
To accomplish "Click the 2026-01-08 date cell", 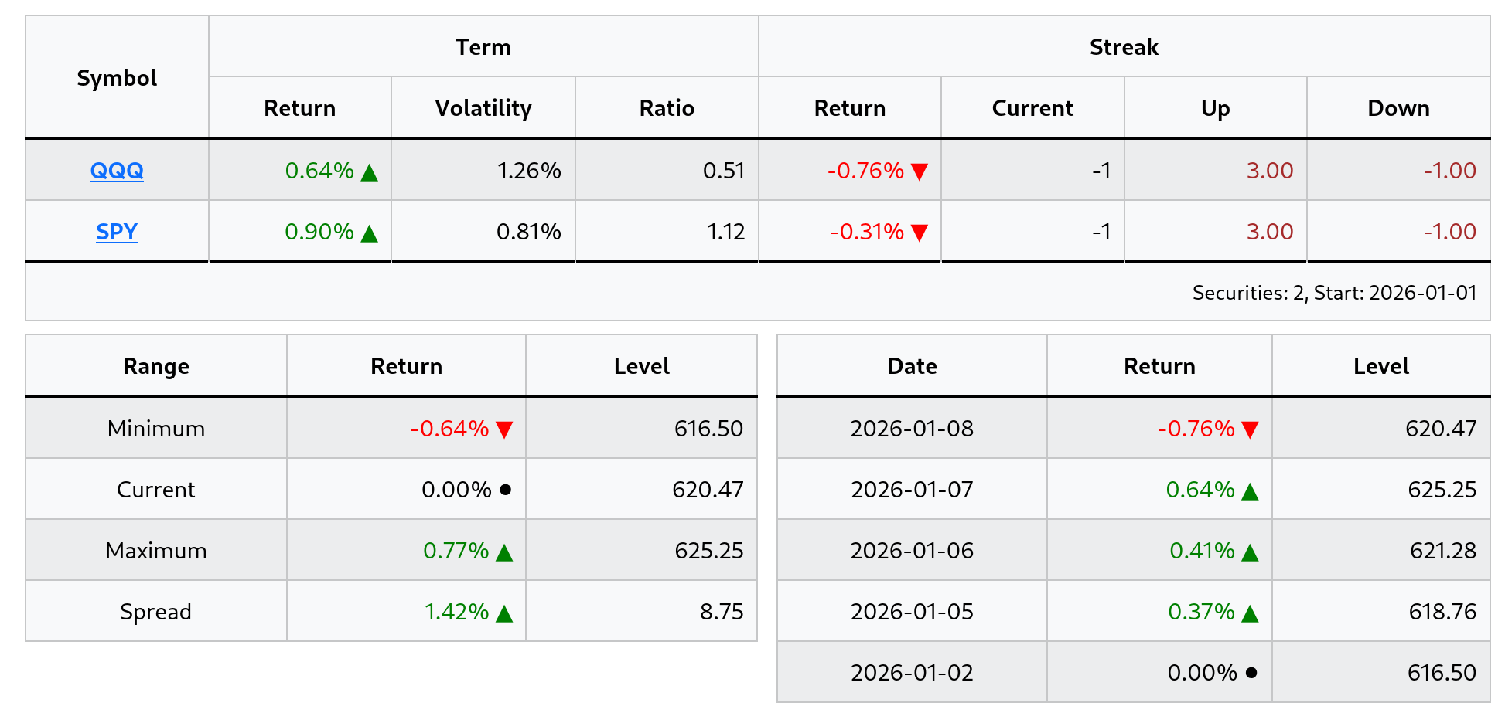I will point(912,428).
